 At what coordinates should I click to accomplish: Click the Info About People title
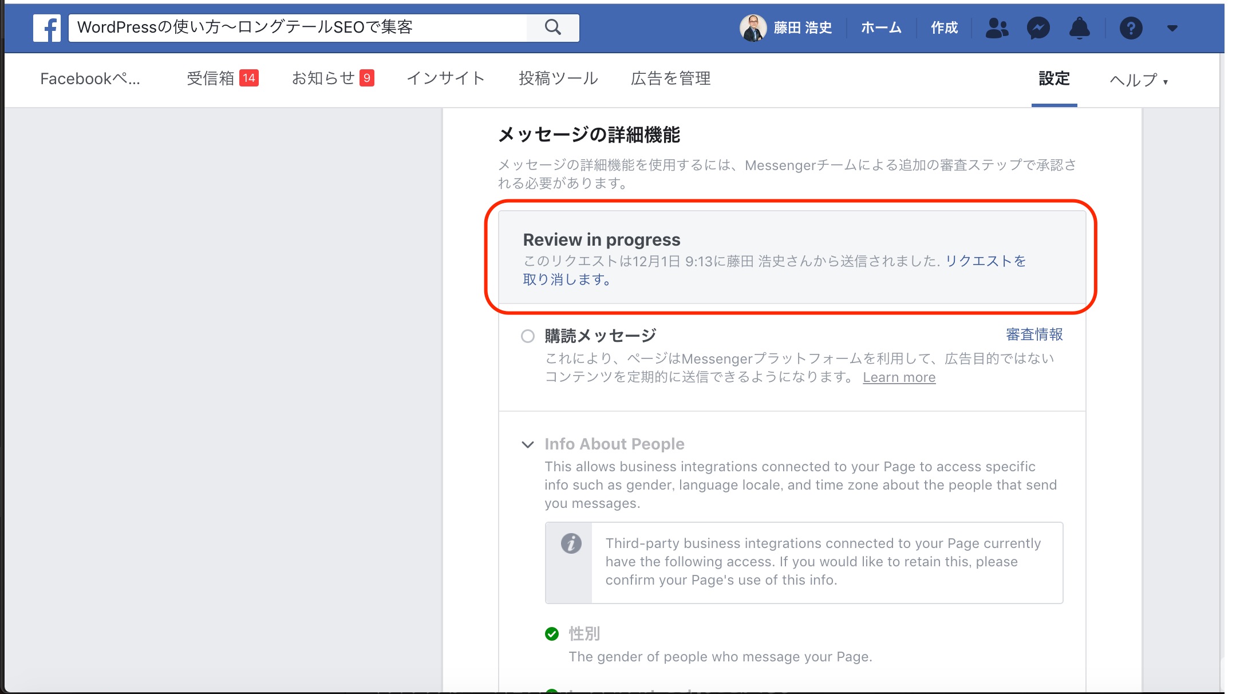click(614, 444)
